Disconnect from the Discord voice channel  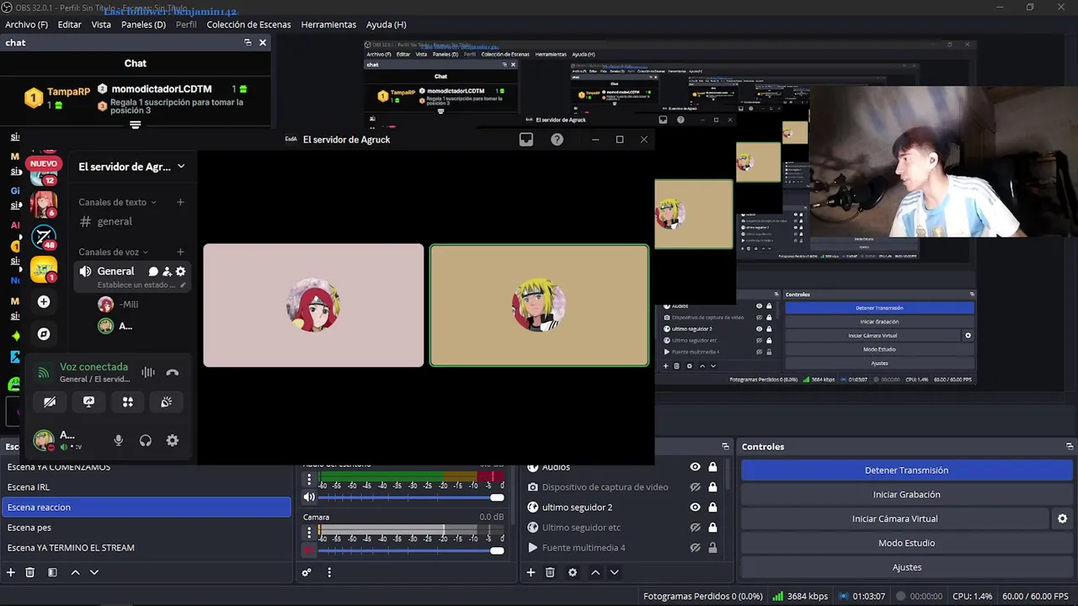173,373
